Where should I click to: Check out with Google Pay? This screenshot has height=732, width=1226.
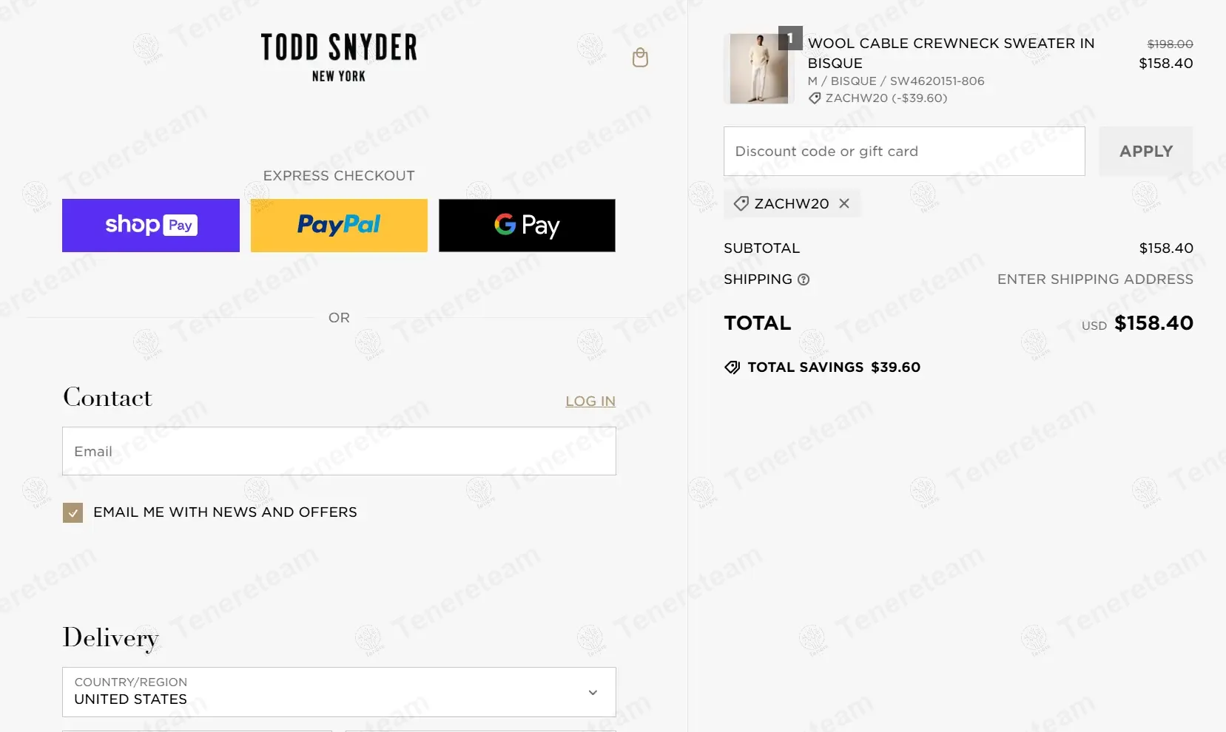click(527, 226)
